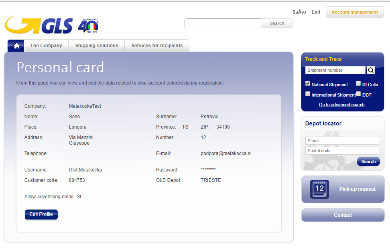Image resolution: width=390 pixels, height=250 pixels.
Task: Open the Shipping solutions menu
Action: (x=97, y=46)
